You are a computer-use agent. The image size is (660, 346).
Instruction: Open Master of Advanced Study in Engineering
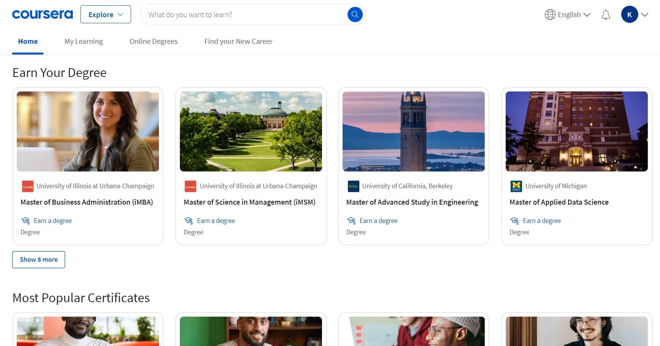412,202
